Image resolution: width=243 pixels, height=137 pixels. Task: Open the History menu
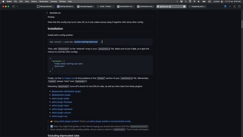pyautogui.click(x=34, y=2)
